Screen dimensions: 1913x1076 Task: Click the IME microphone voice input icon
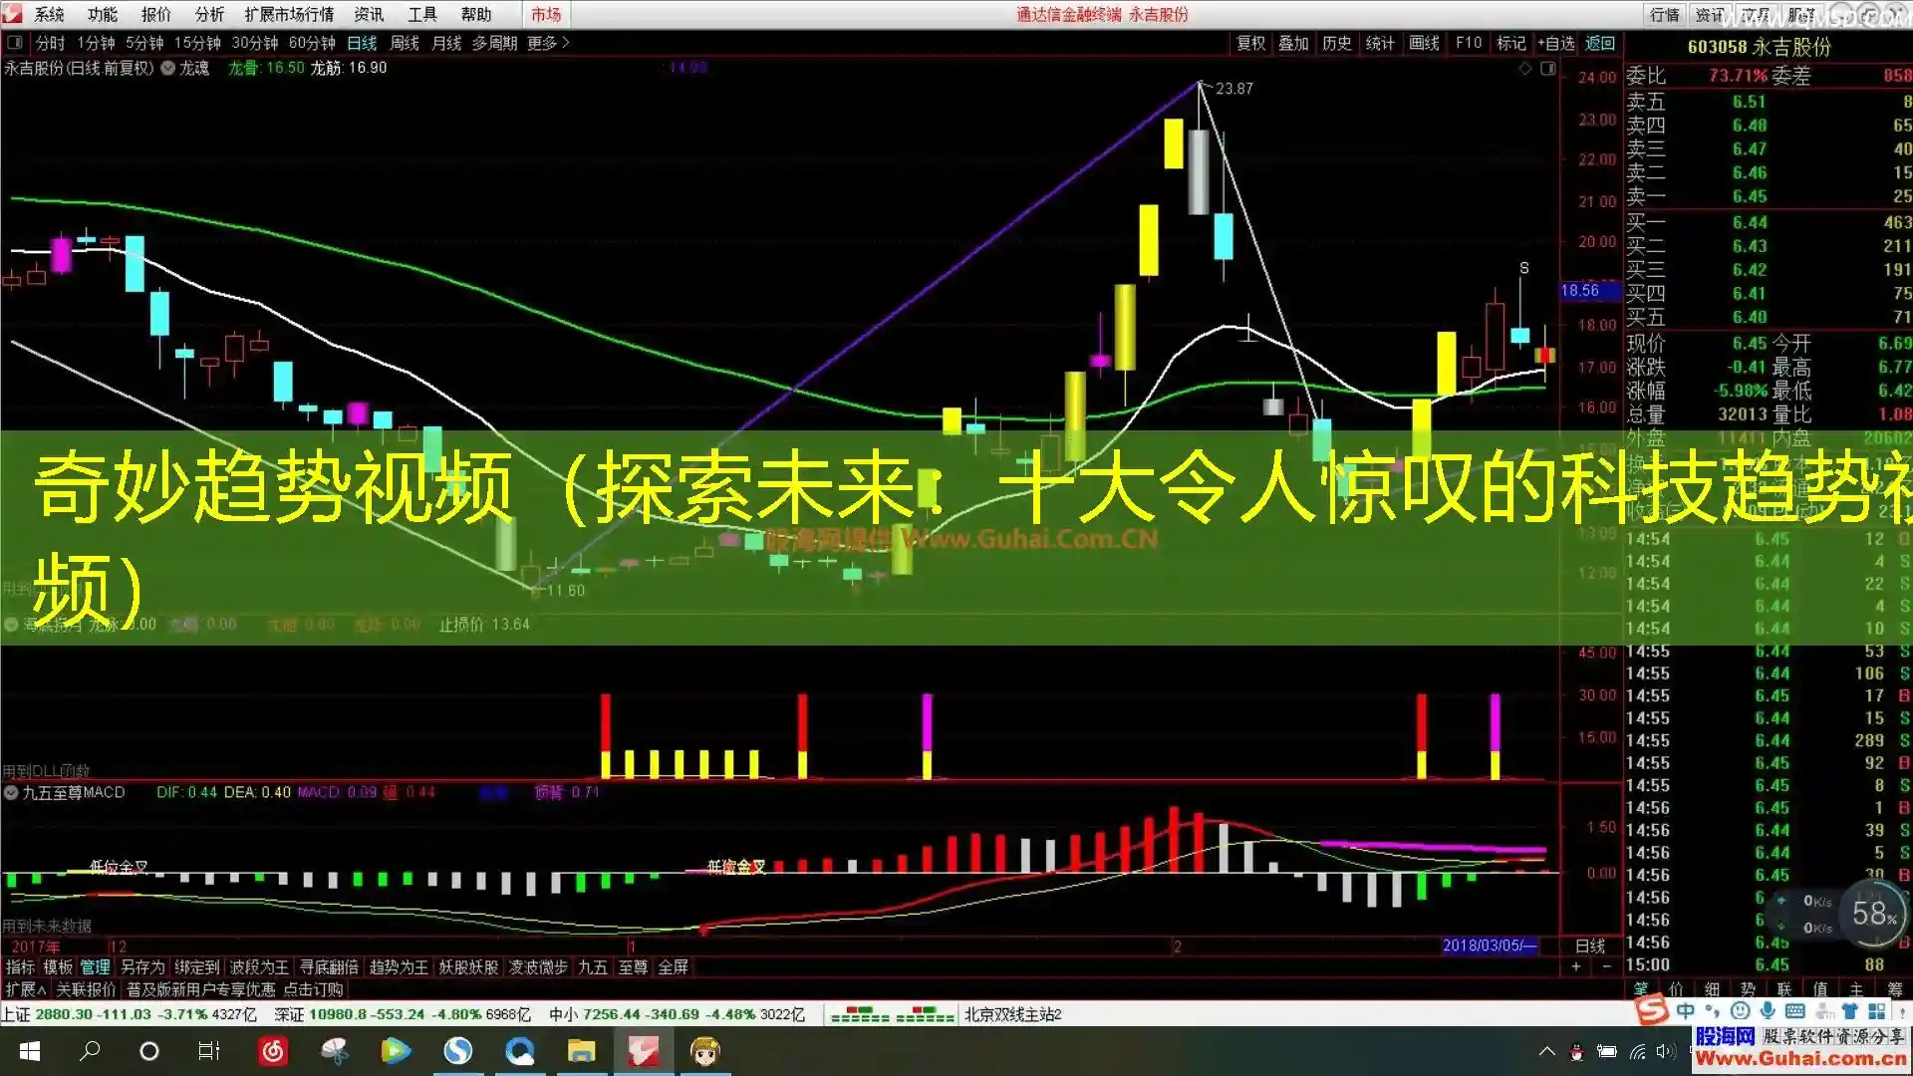tap(1768, 1011)
